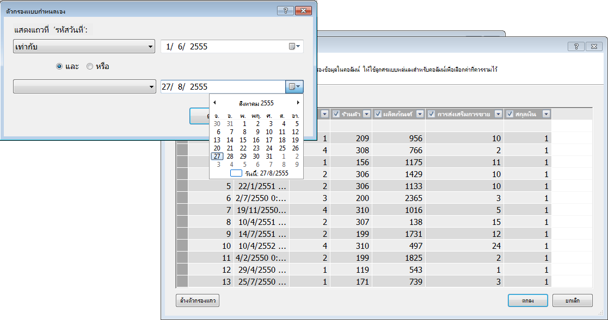Select day 11 in the calendar
The height and width of the screenshot is (320, 608).
coord(282,132)
